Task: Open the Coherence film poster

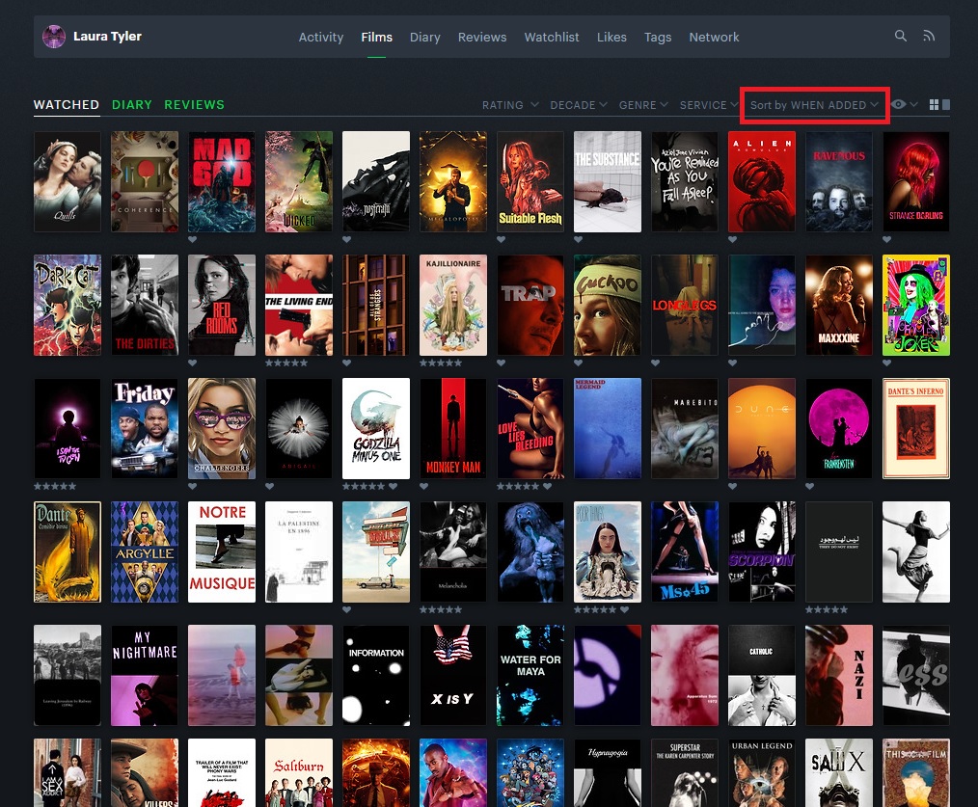Action: [x=145, y=181]
